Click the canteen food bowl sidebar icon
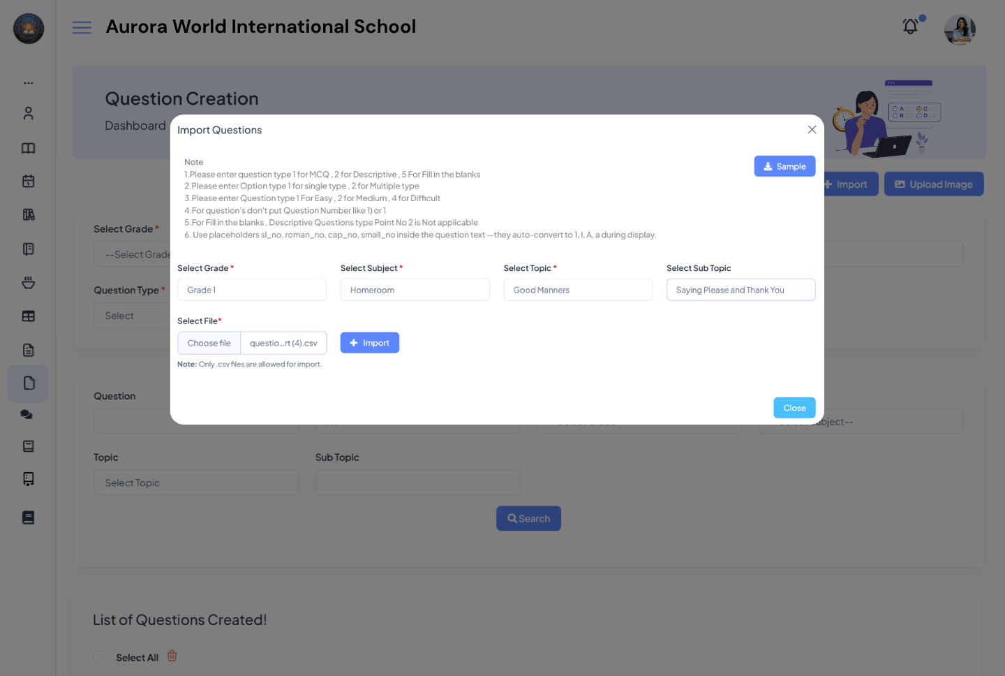 pyautogui.click(x=29, y=282)
